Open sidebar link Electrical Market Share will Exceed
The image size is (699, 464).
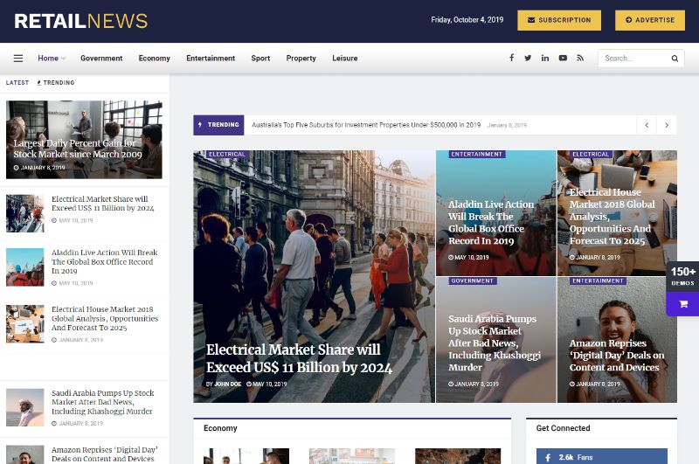(x=102, y=204)
